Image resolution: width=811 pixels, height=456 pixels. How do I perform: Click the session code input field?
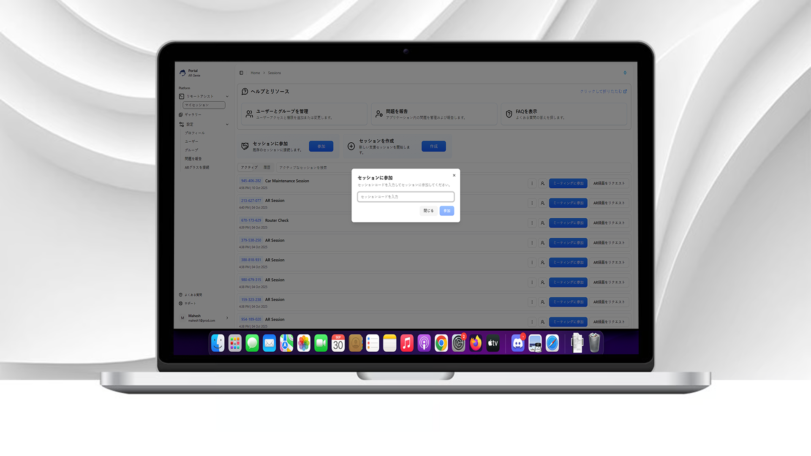405,197
